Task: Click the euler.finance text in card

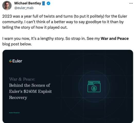Action: tap(14, 113)
